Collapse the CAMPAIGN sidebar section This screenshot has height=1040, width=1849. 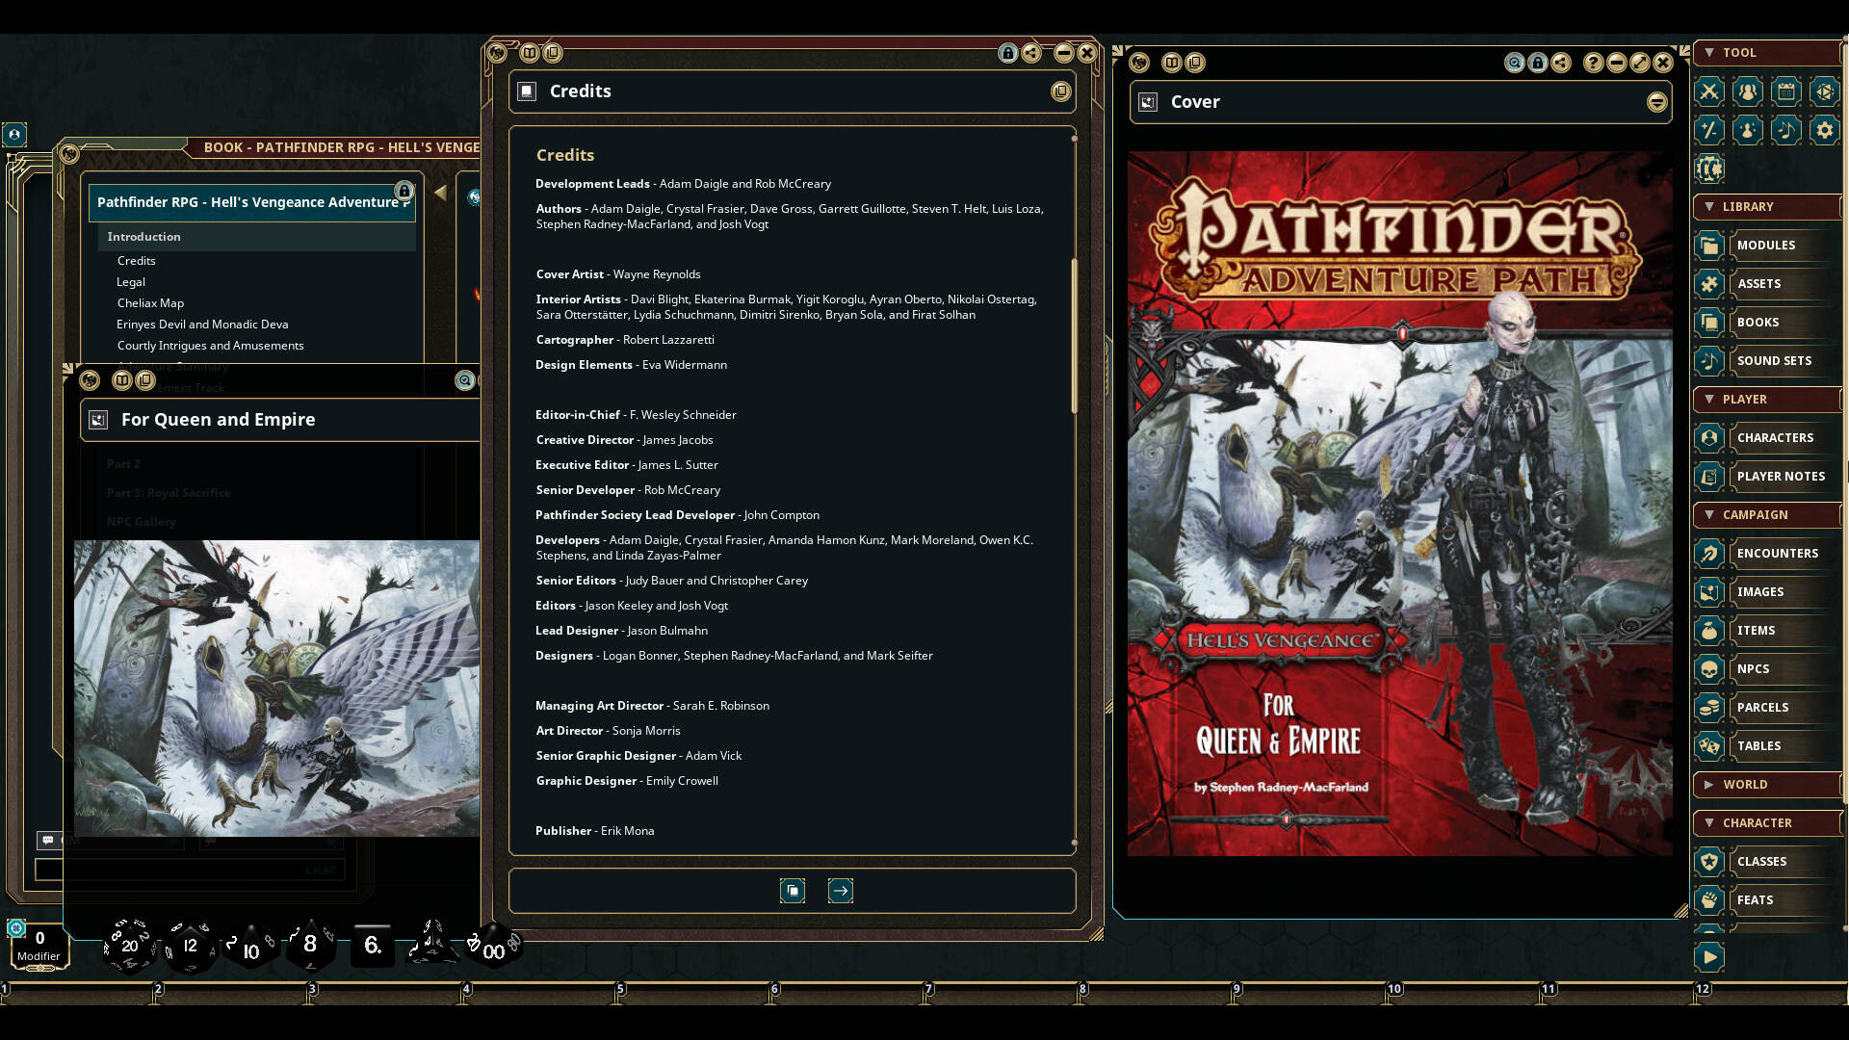click(x=1709, y=515)
